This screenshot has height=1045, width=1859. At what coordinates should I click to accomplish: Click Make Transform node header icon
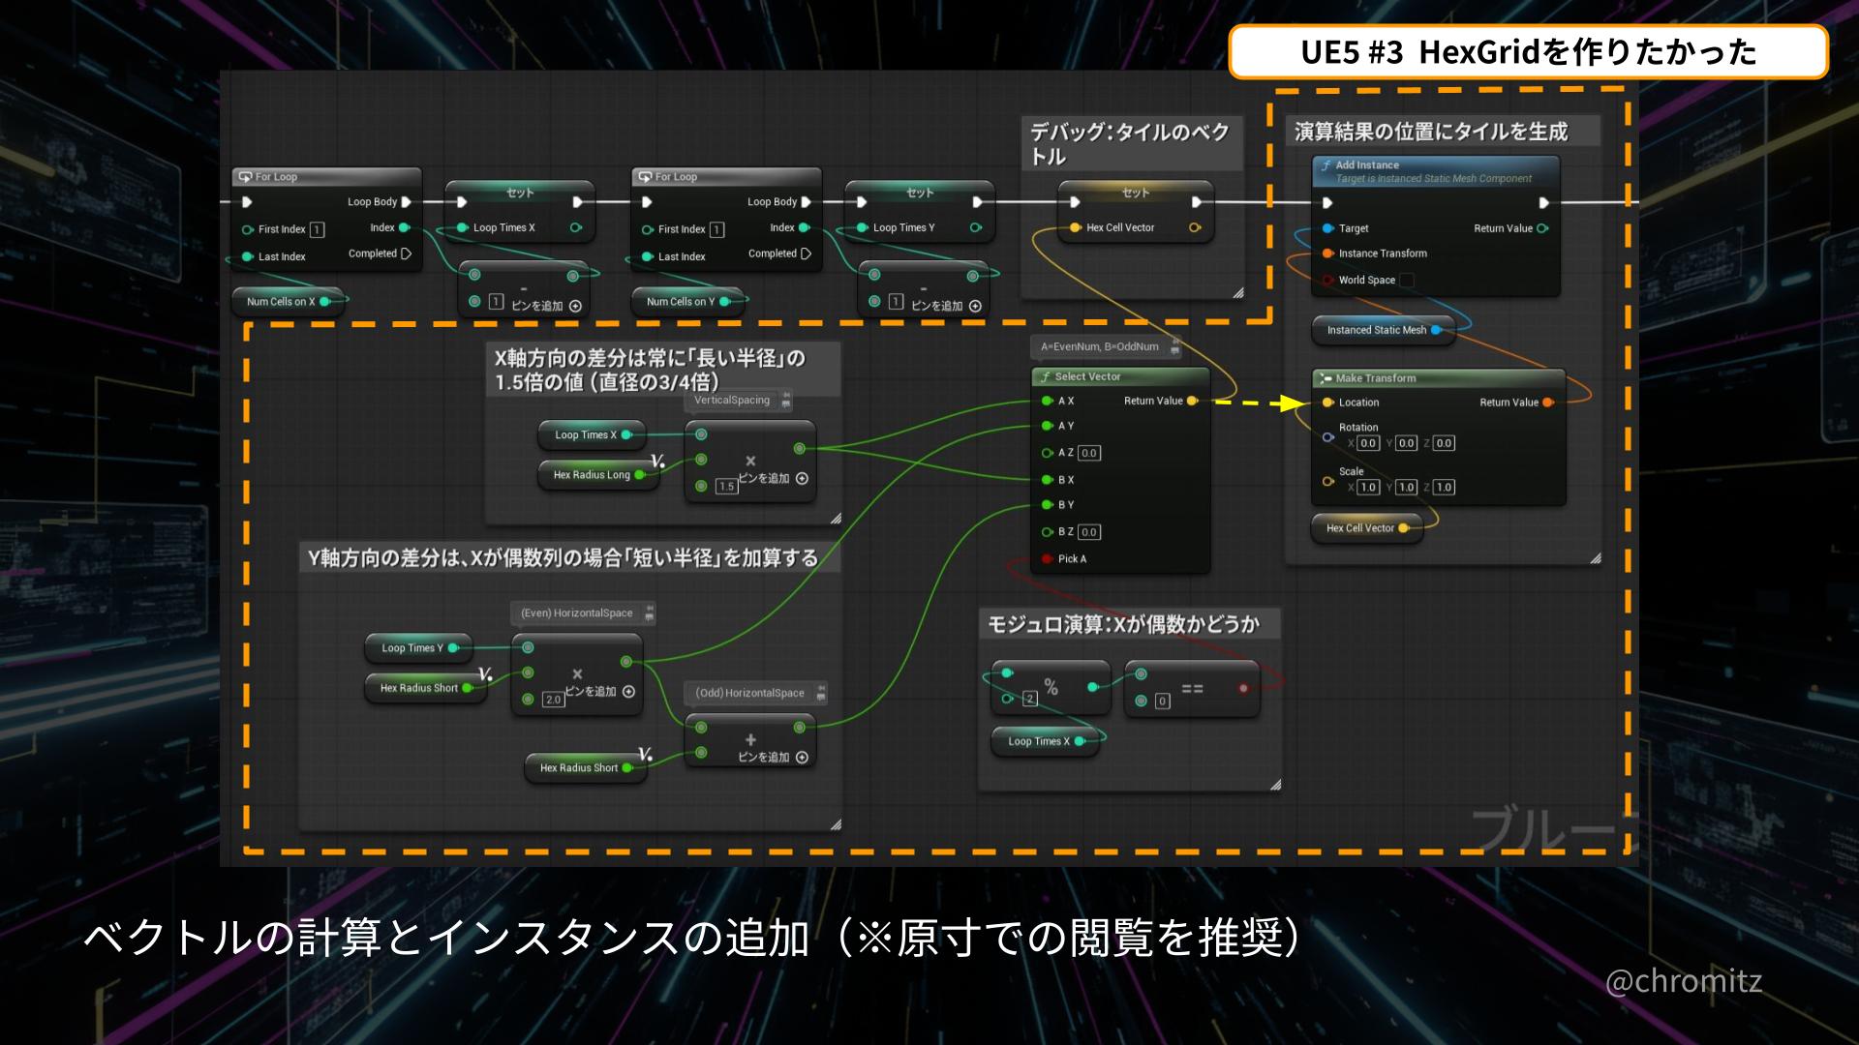point(1326,378)
